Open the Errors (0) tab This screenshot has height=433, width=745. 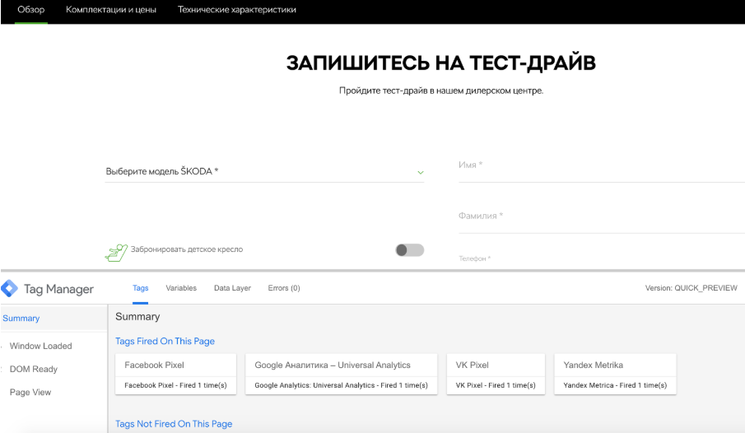pyautogui.click(x=284, y=288)
